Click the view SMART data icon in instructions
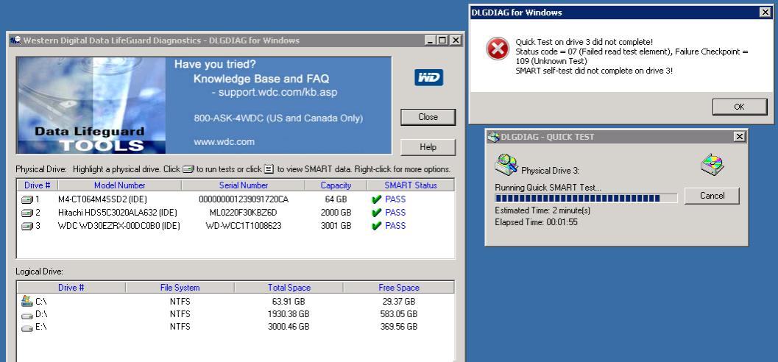The width and height of the screenshot is (778, 362). pos(269,169)
